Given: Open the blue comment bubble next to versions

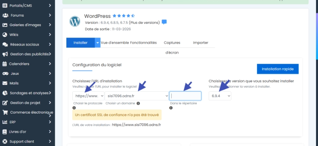Looking at the screenshot, I should (164, 22).
